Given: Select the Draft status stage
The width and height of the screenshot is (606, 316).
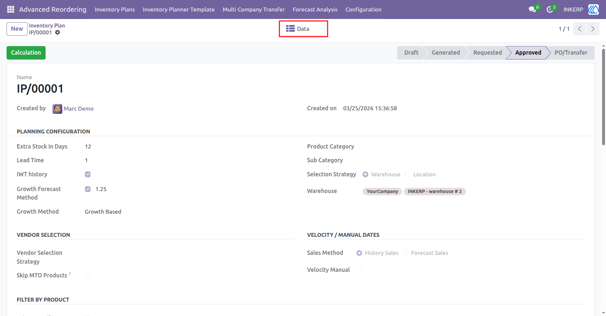Looking at the screenshot, I should 411,53.
